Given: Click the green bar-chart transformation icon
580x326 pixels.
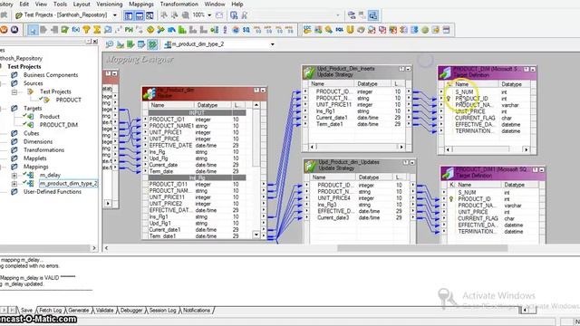Looking at the screenshot, I should 182,30.
